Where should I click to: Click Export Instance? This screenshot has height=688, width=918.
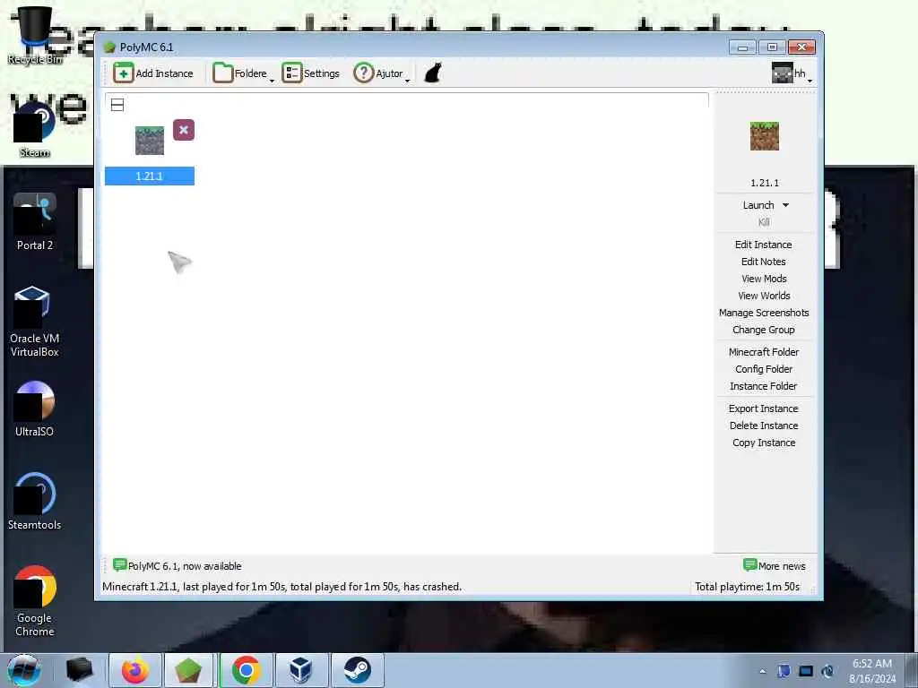764,408
